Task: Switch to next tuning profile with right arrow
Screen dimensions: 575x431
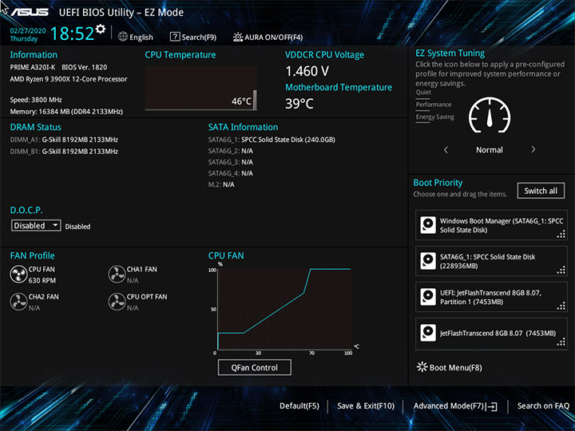Action: coord(533,149)
